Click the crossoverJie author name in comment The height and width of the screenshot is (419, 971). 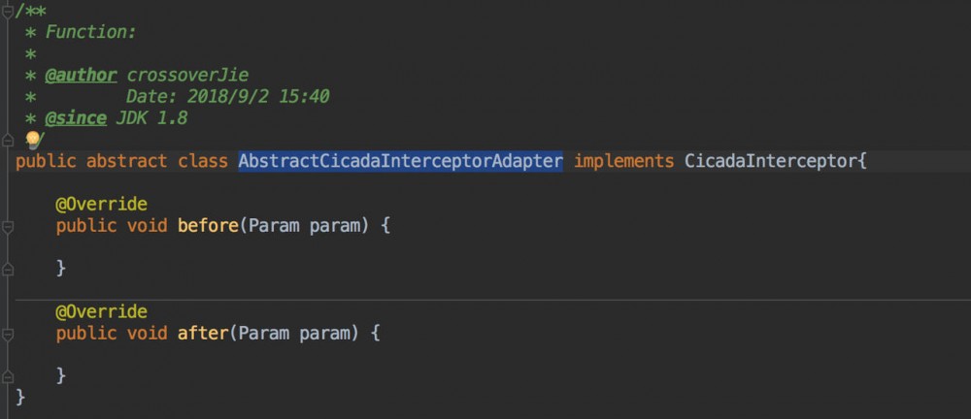194,76
